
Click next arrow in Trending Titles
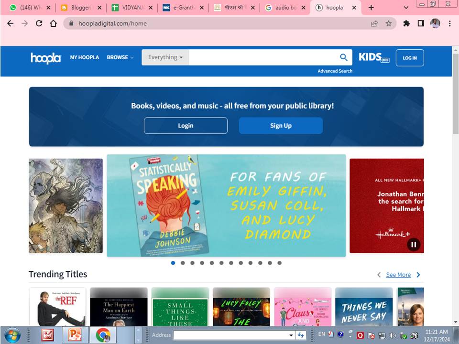[x=418, y=275]
